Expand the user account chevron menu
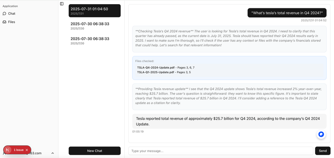Screen dimensions: 334x158 (x=53, y=153)
